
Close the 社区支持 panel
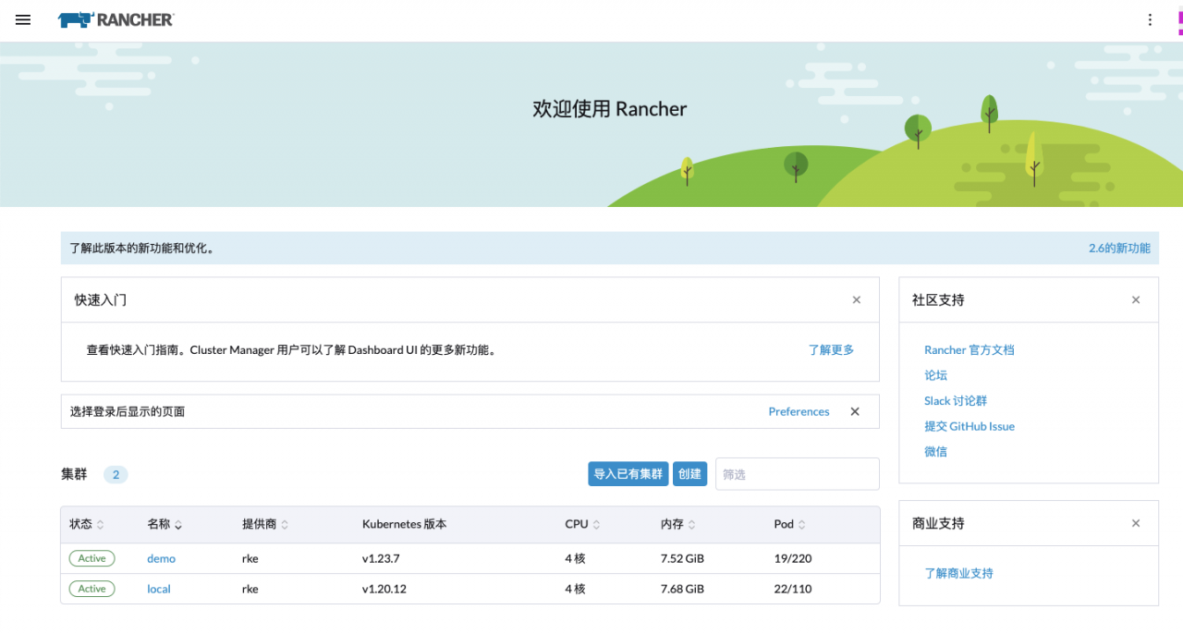pyautogui.click(x=1136, y=299)
